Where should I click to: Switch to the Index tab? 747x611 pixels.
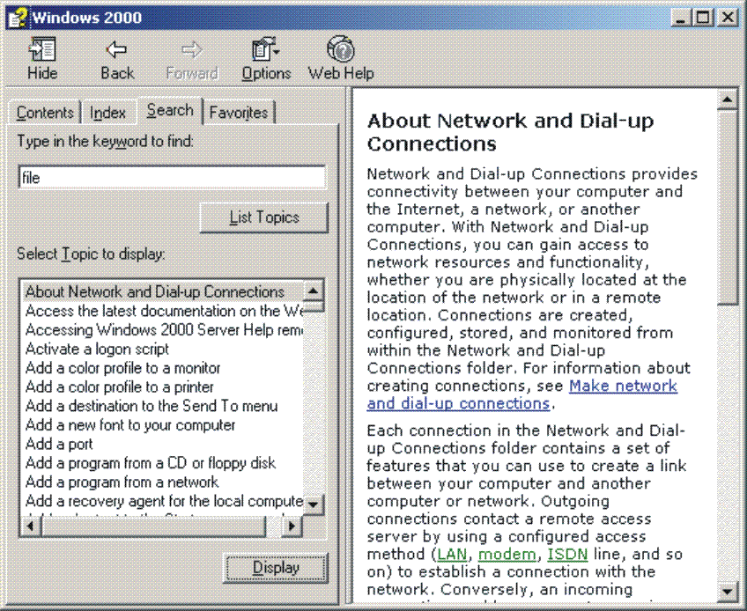point(107,113)
